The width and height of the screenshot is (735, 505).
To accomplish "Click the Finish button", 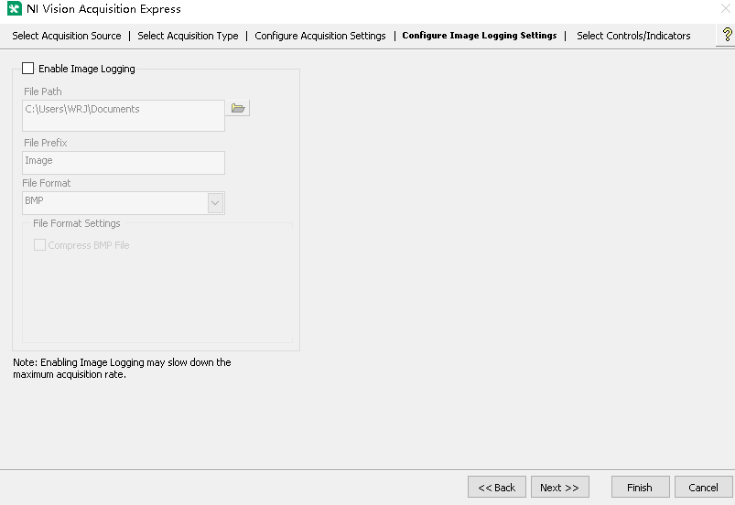I will [x=641, y=488].
